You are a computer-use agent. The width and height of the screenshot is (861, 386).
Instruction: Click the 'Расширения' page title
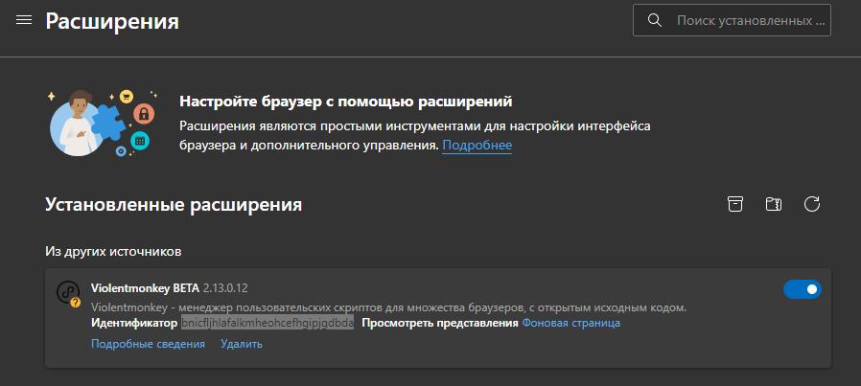(x=112, y=21)
